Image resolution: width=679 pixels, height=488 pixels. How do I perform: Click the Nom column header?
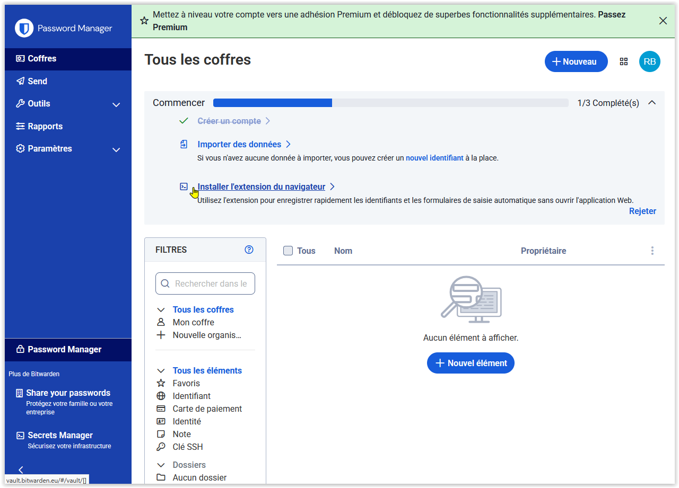pos(343,251)
